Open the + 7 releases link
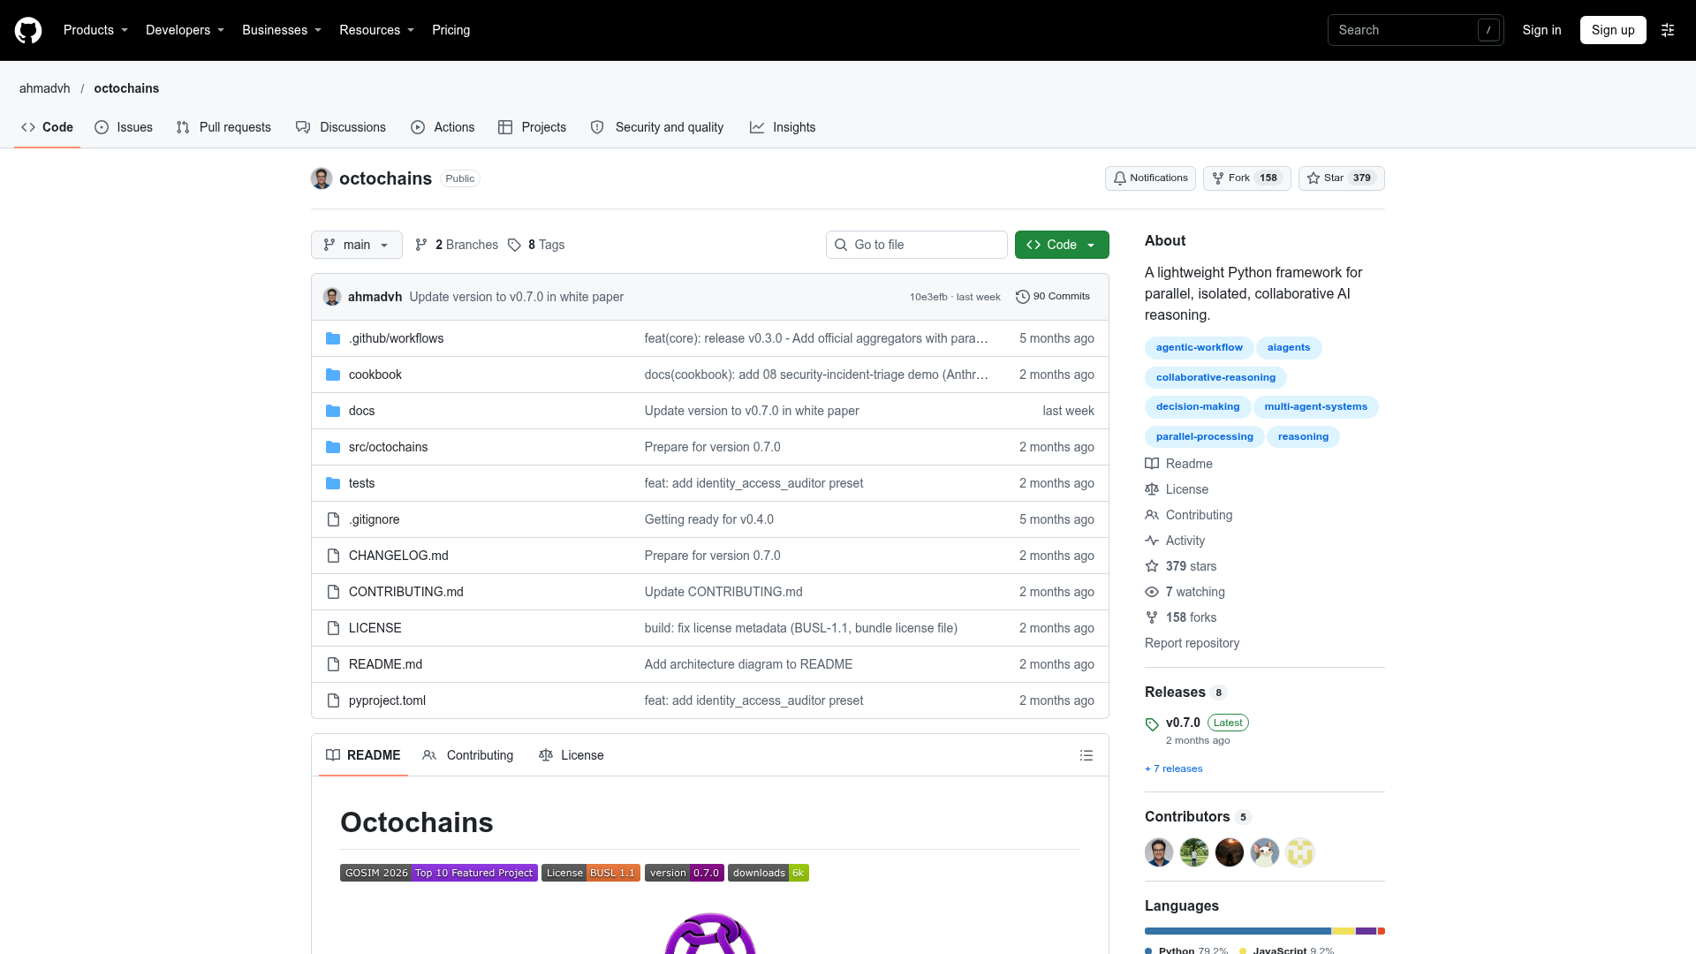Image resolution: width=1696 pixels, height=954 pixels. (1173, 768)
